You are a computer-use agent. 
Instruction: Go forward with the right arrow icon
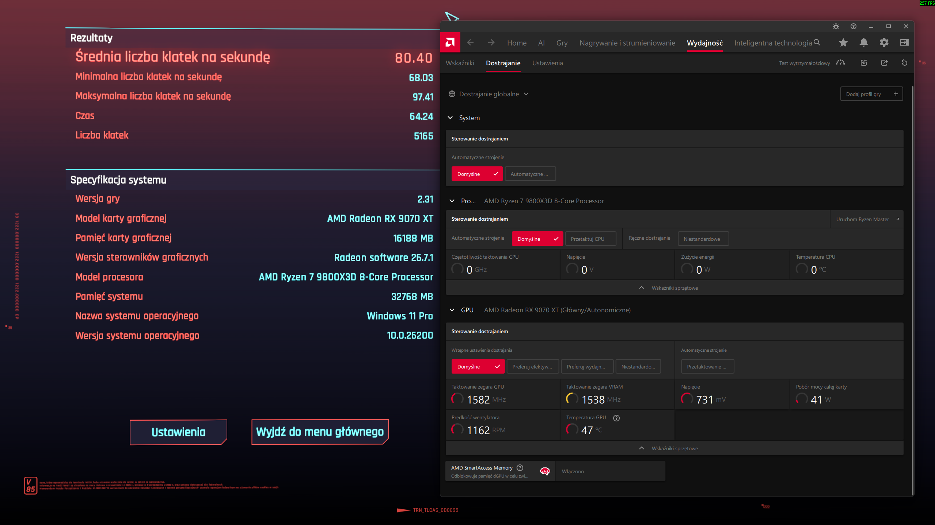tap(491, 43)
